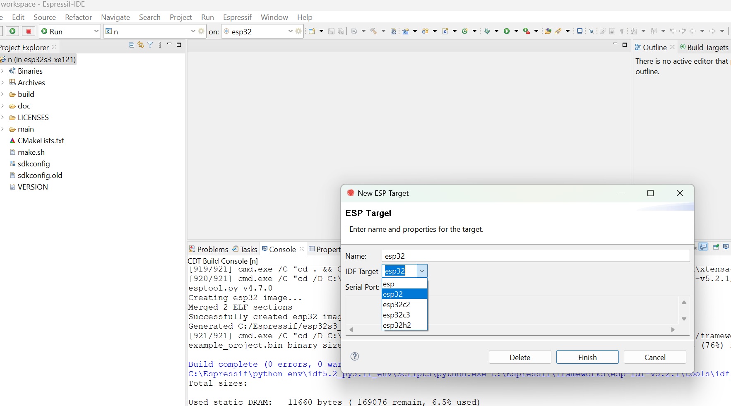731x406 pixels.
Task: Open the ESP-IDF terminal monitor icon
Action: coord(580,31)
